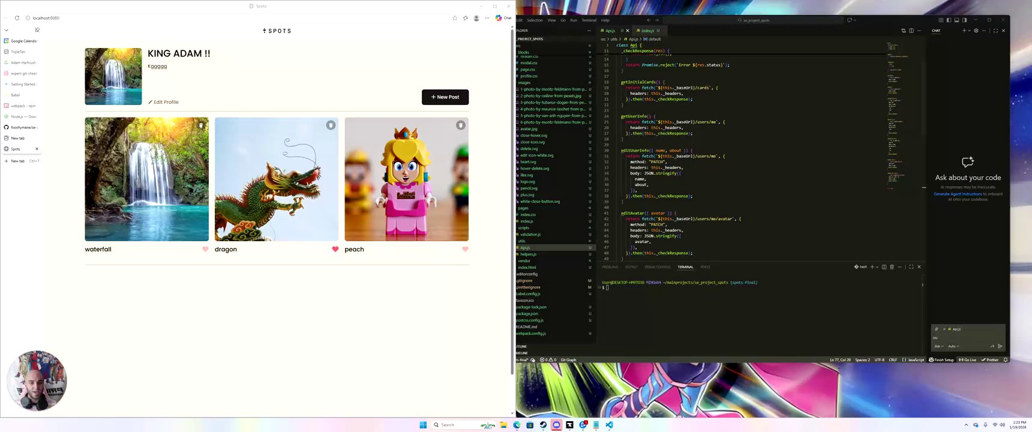Open the Ask chat mode dropdown
Viewport: 1032px width, 432px height.
pyautogui.click(x=939, y=346)
